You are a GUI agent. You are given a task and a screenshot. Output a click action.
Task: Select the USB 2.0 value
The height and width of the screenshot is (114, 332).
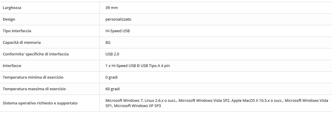[112, 54]
